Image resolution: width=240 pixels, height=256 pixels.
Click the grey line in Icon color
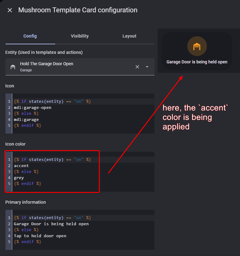pyautogui.click(x=19, y=178)
